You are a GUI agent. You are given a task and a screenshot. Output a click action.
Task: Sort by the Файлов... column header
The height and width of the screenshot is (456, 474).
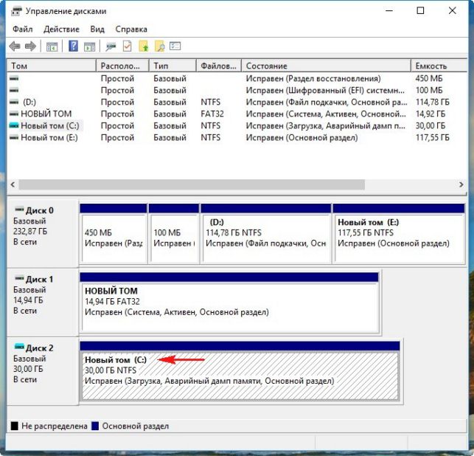coord(219,66)
